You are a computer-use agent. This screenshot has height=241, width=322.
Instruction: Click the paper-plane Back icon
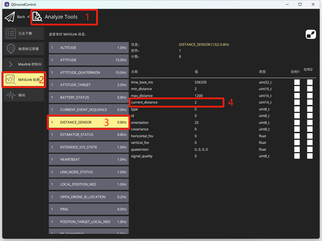pyautogui.click(x=10, y=17)
